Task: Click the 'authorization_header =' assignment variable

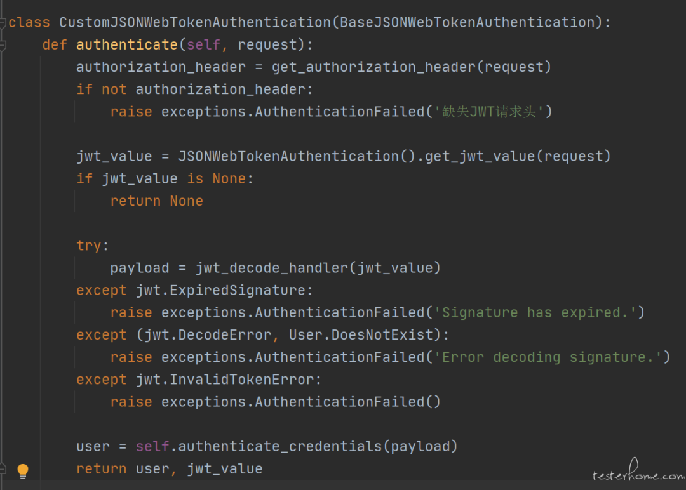Action: tap(161, 67)
